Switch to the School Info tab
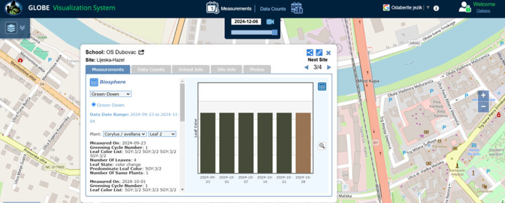Viewport: 505px width, 203px height. tap(191, 70)
